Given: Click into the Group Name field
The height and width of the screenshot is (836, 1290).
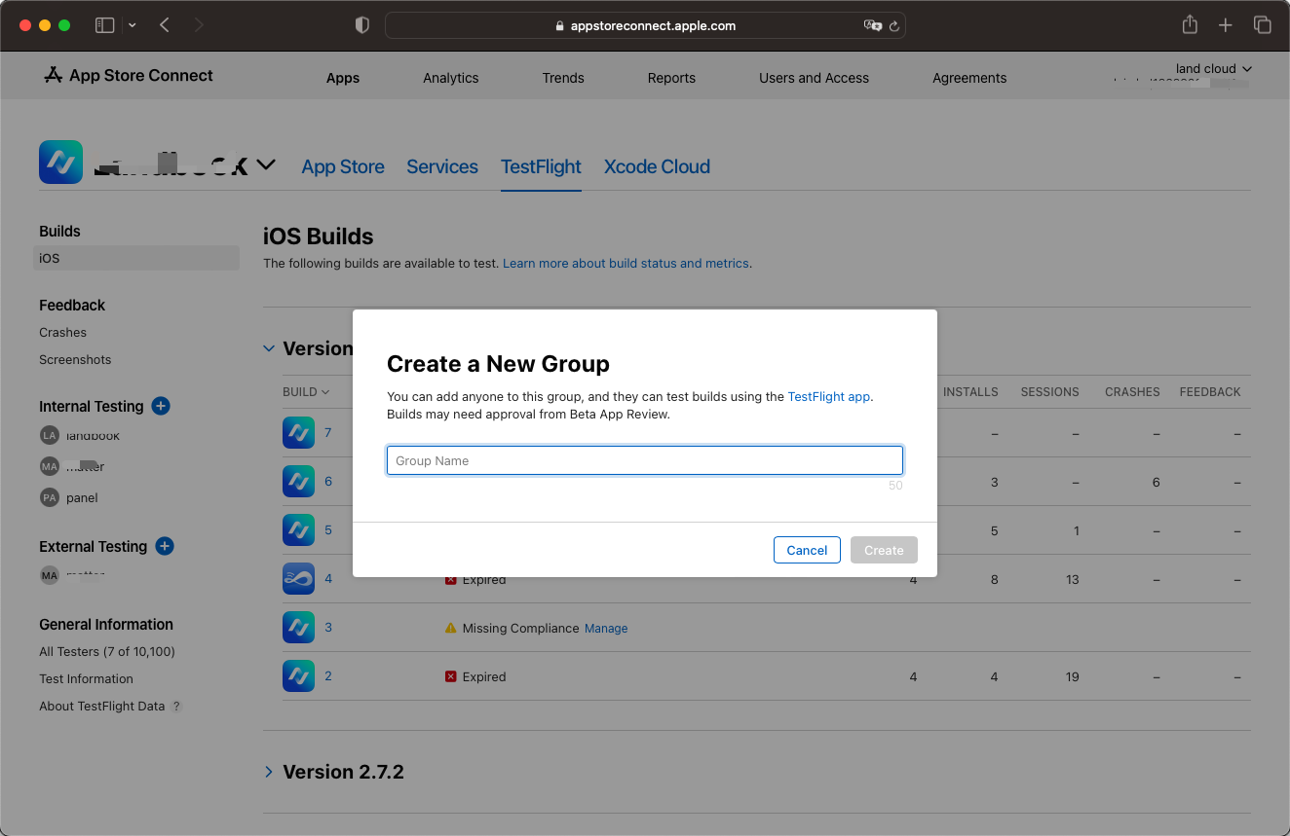Looking at the screenshot, I should click(x=645, y=460).
